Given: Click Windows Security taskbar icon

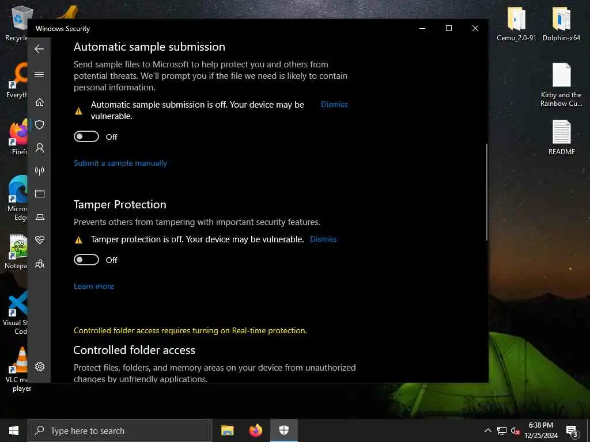Looking at the screenshot, I should pos(284,430).
